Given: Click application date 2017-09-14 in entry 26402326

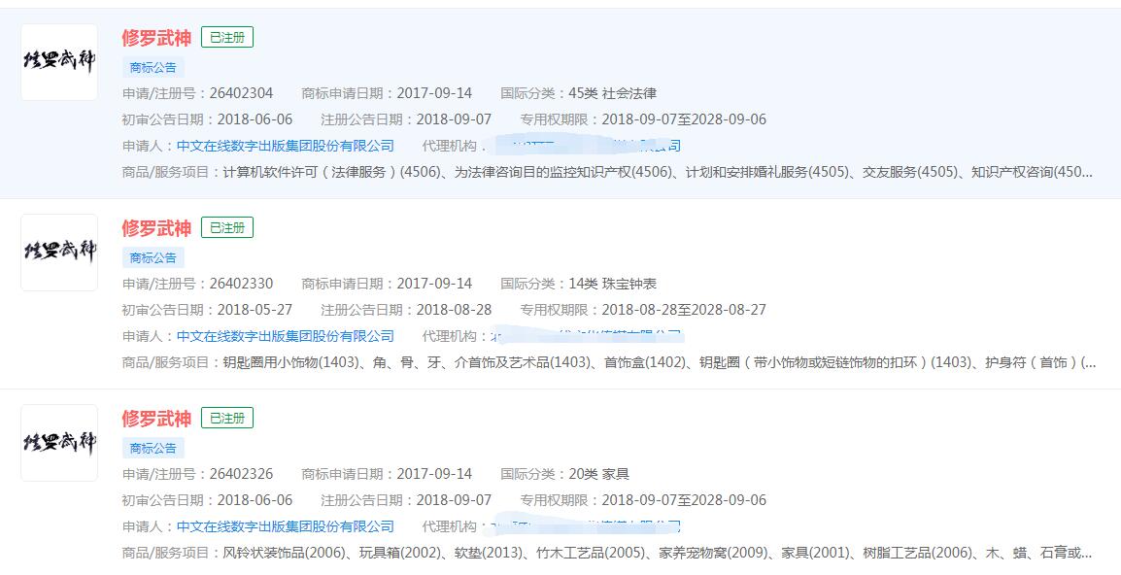Looking at the screenshot, I should (434, 473).
